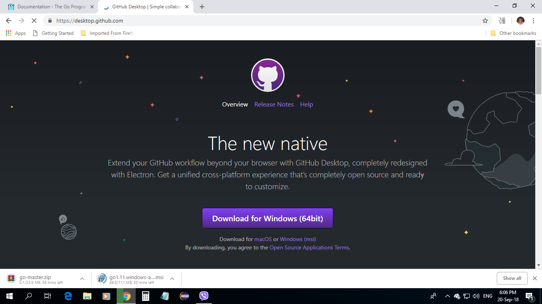Open the Chrome three-dot menu
Viewport: 542px width, 304px height.
tap(533, 21)
